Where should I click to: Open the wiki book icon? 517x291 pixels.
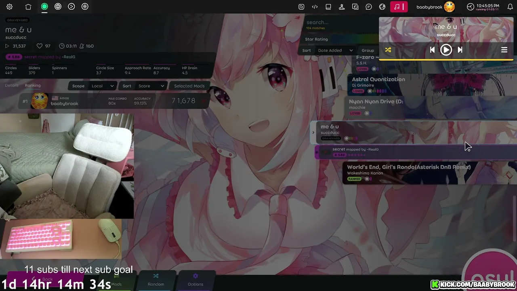(328, 7)
